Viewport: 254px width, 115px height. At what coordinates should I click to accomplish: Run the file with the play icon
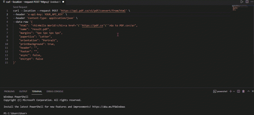pos(242,2)
